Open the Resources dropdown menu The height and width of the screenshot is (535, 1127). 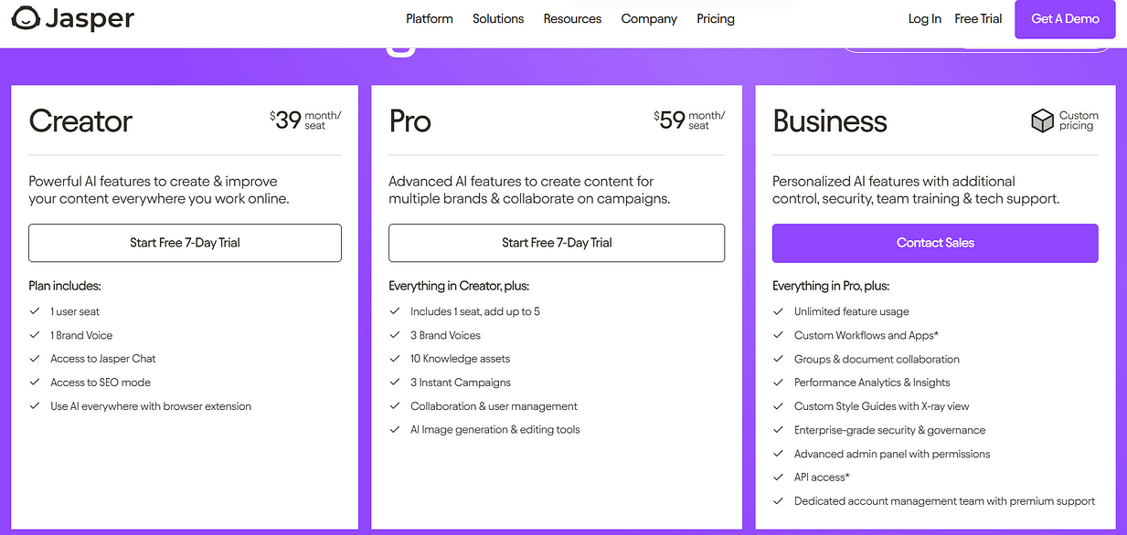[x=572, y=18]
